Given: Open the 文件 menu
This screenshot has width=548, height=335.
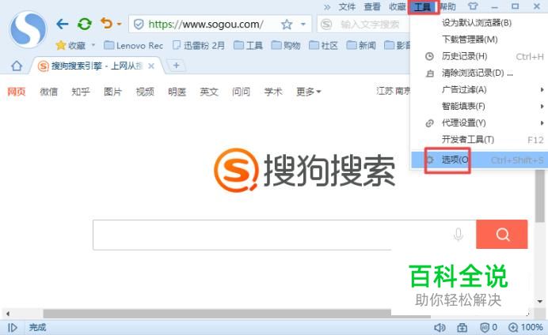Looking at the screenshot, I should [347, 6].
